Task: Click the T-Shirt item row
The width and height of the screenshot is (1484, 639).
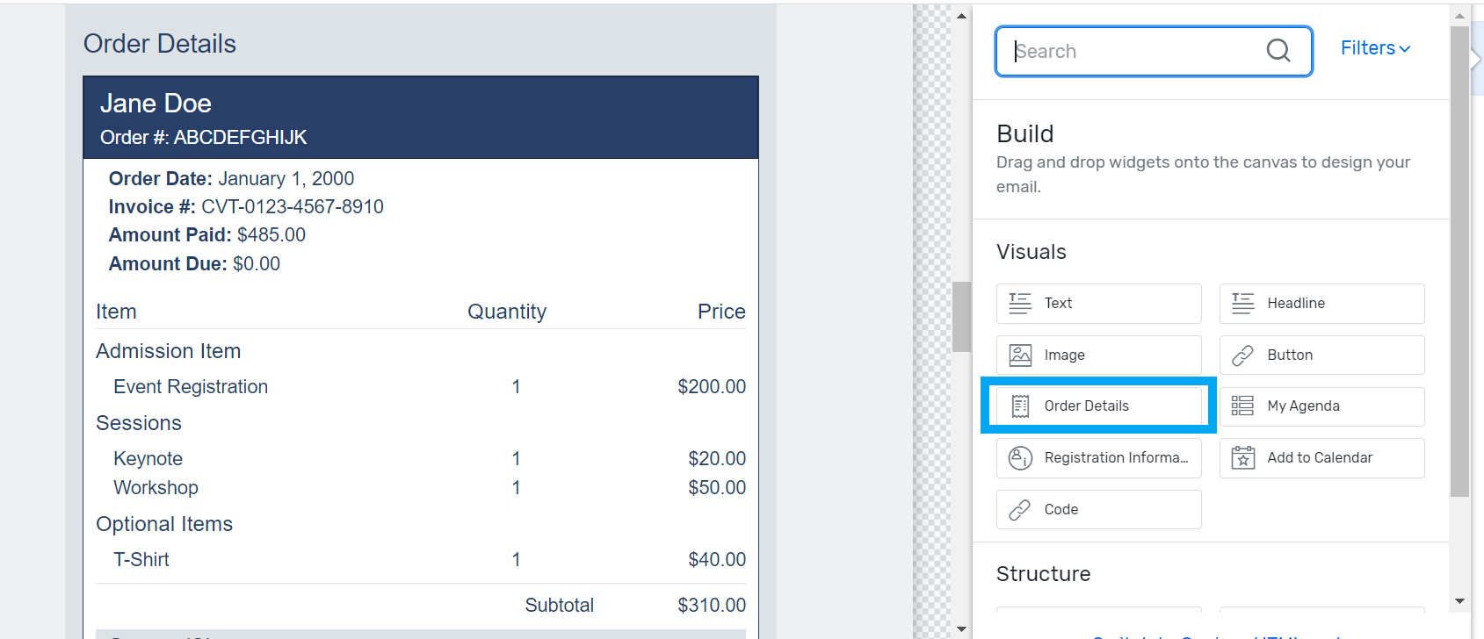Action: (421, 560)
